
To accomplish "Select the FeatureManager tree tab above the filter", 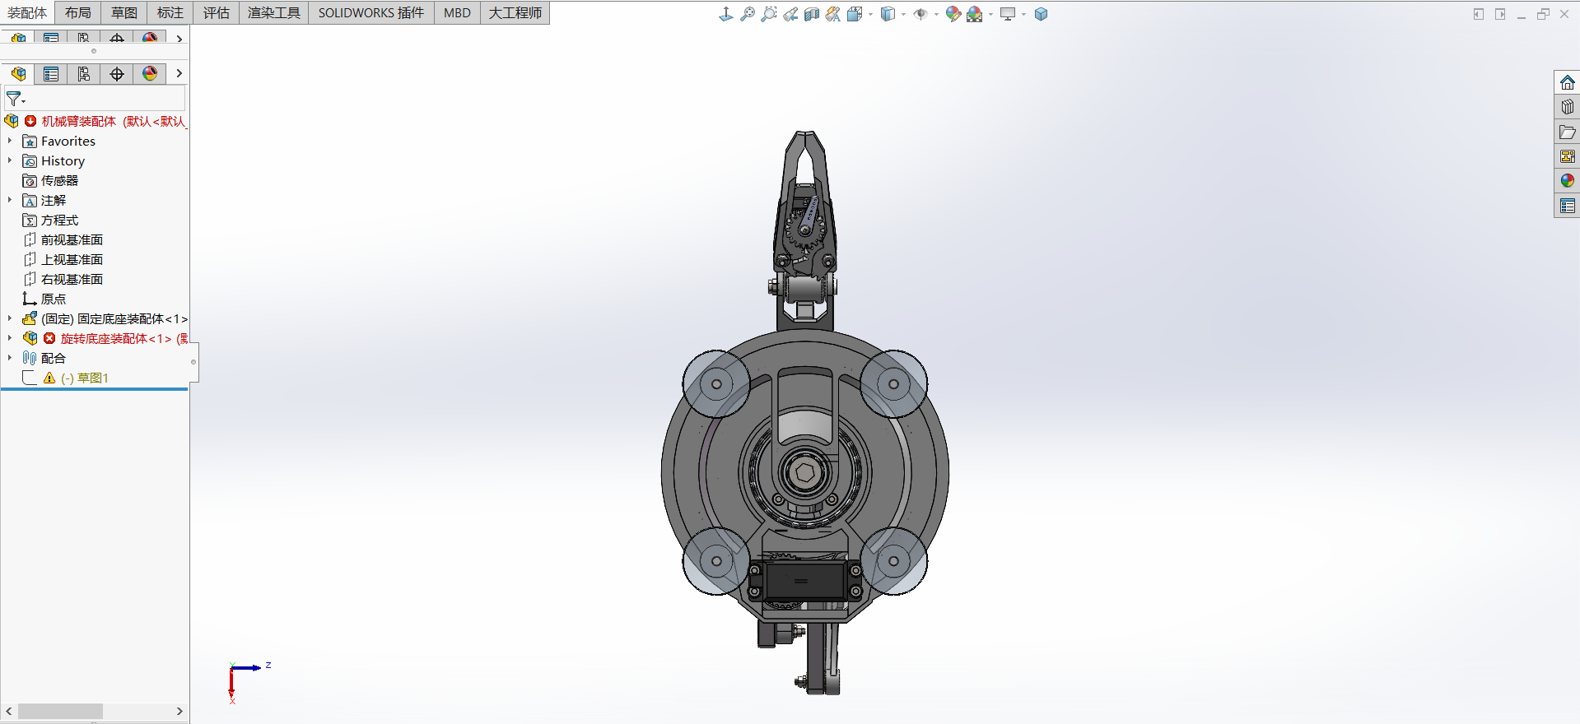I will click(x=18, y=74).
